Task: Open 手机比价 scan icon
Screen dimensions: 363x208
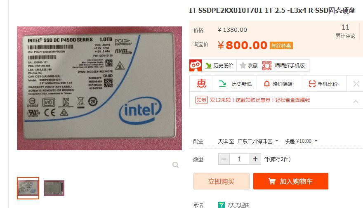Action: [312, 84]
